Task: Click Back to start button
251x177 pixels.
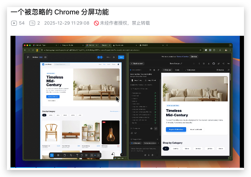Action: 137,64
